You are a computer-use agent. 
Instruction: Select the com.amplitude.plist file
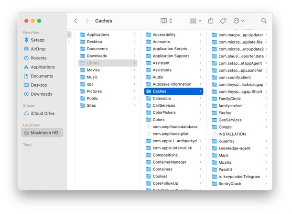click(x=171, y=134)
